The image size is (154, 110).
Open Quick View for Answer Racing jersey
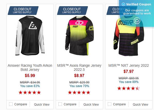coord(42,104)
